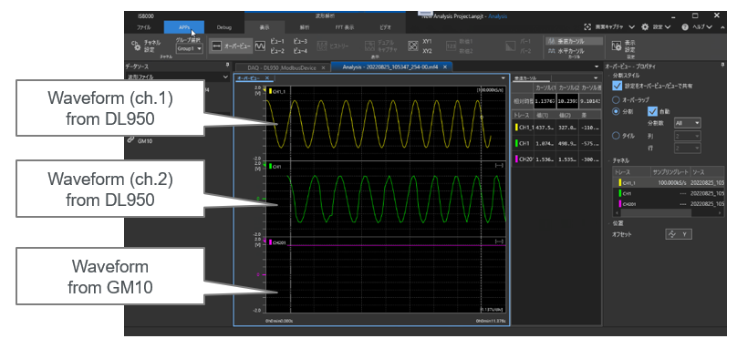The image size is (737, 349).
Task: Switch to the ビデオ ribbon tab
Action: tap(385, 27)
